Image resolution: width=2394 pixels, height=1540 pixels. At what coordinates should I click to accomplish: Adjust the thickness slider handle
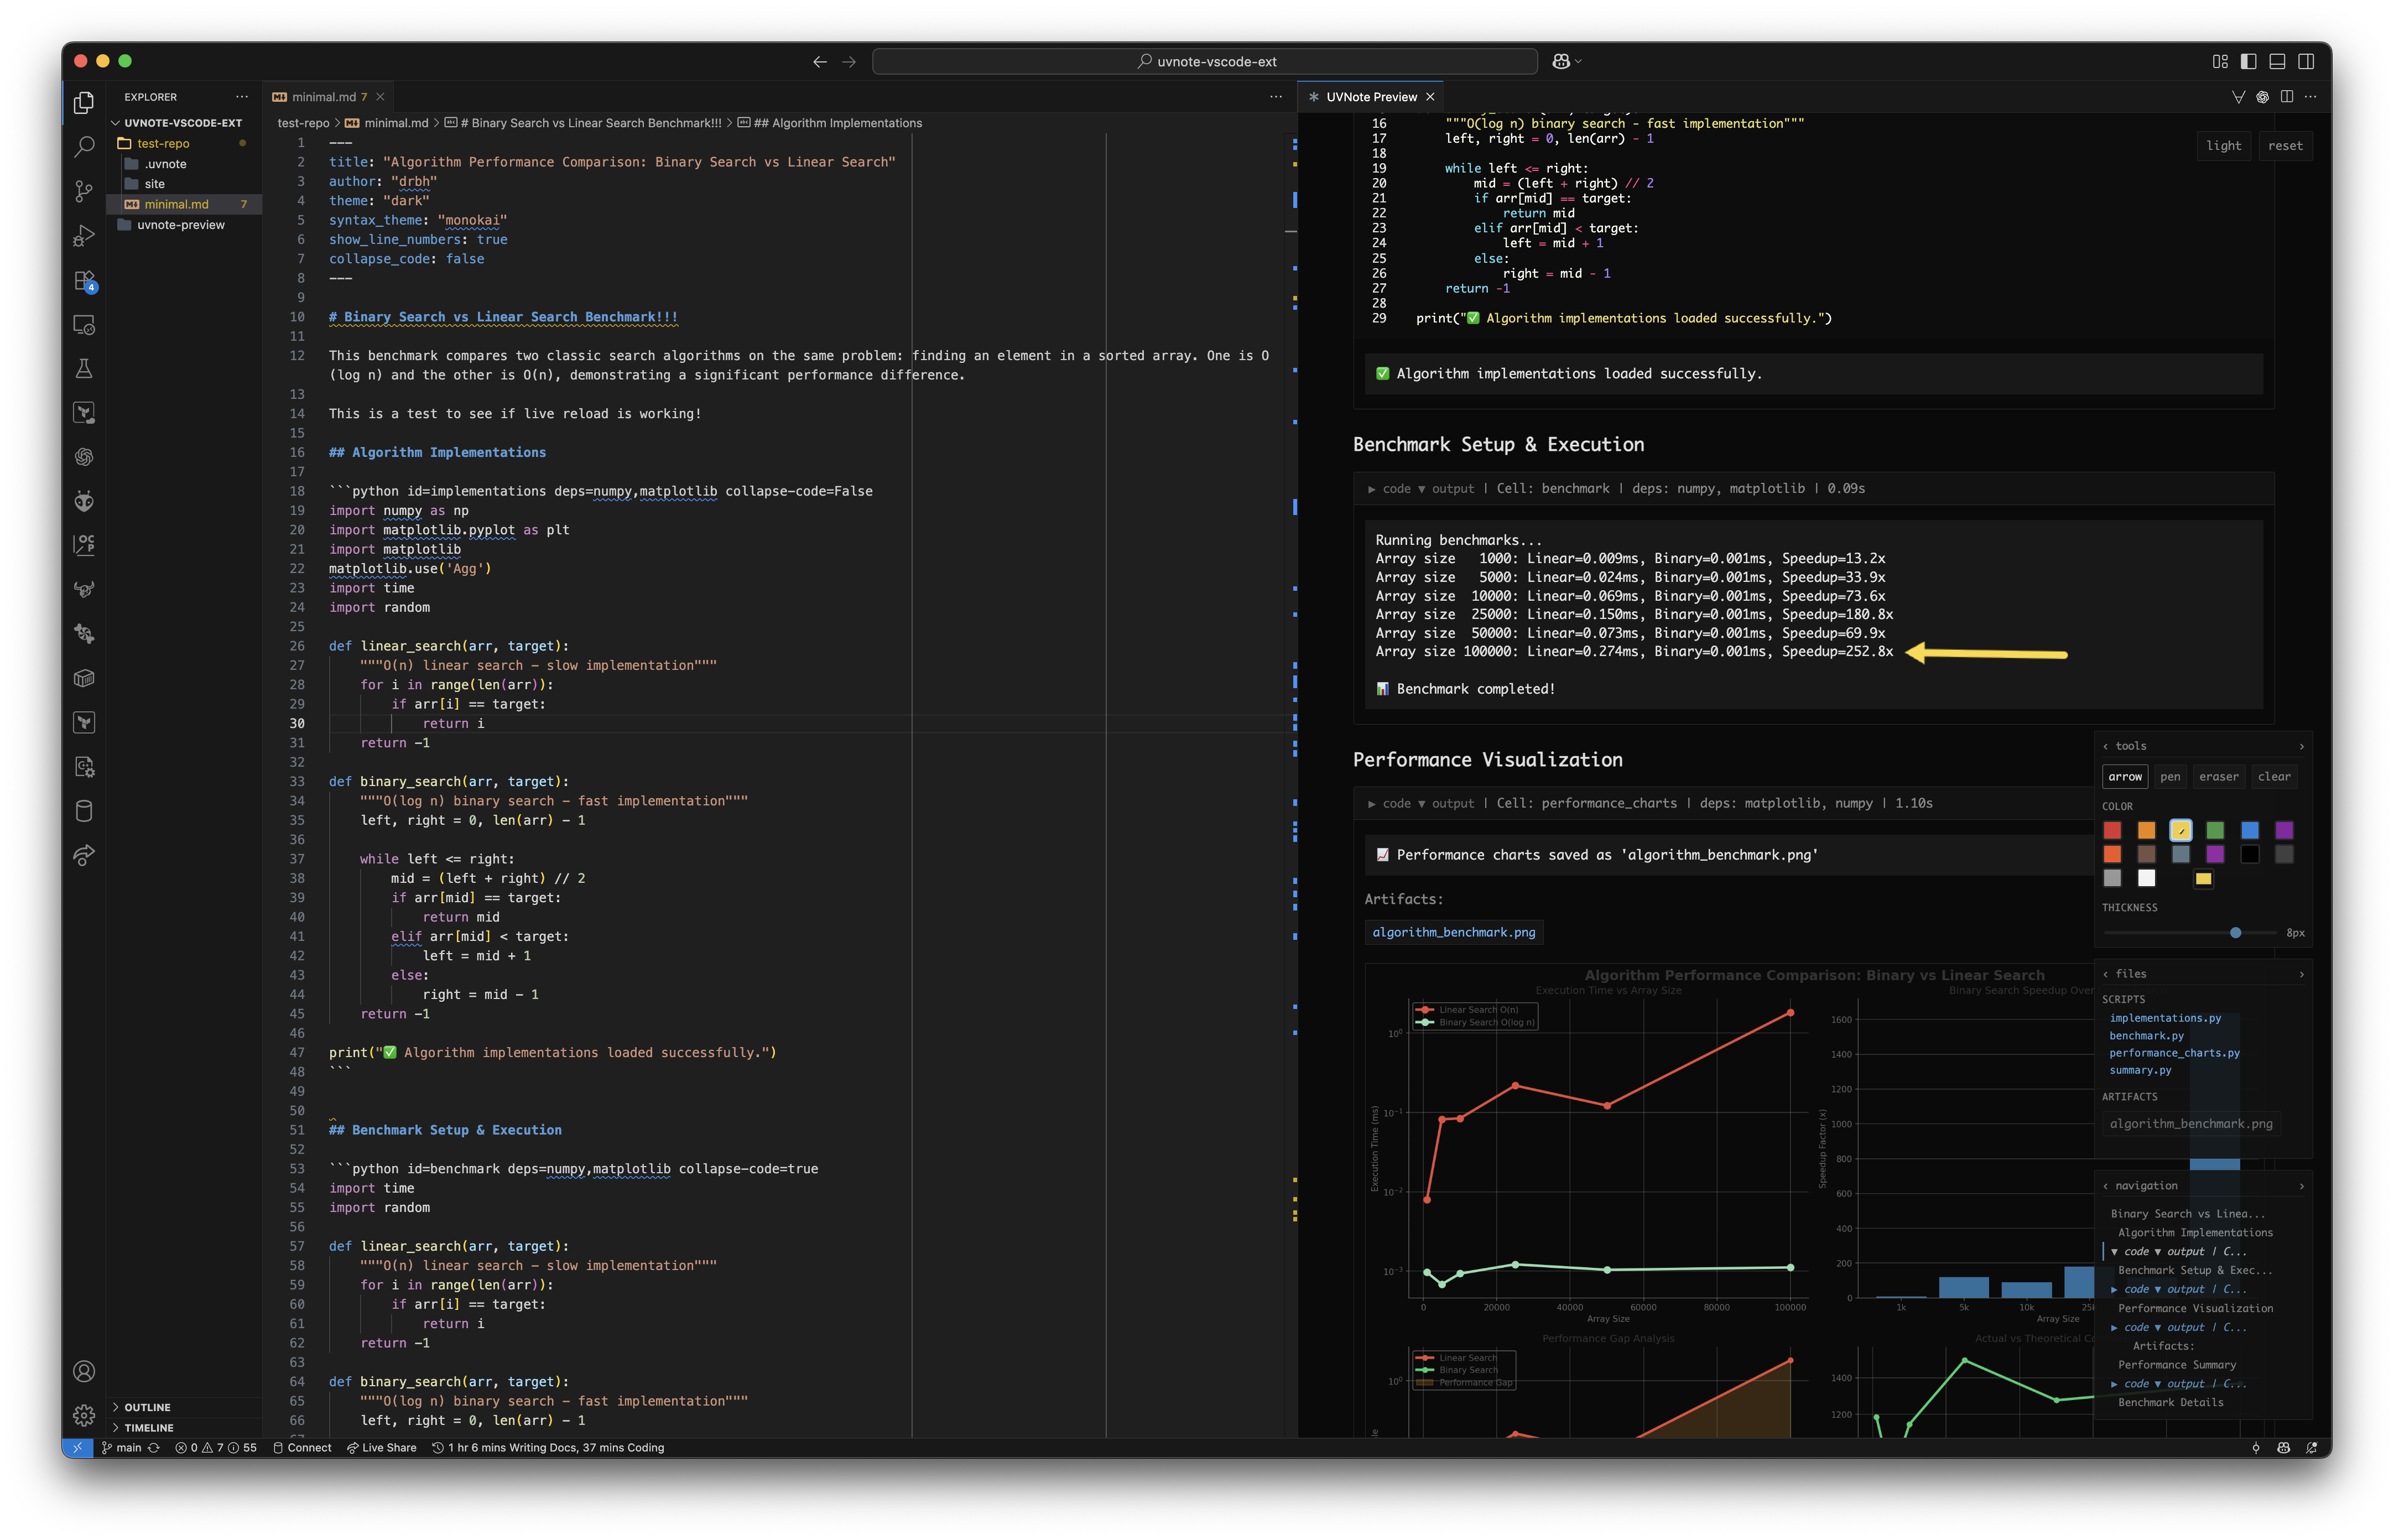pyautogui.click(x=2235, y=933)
